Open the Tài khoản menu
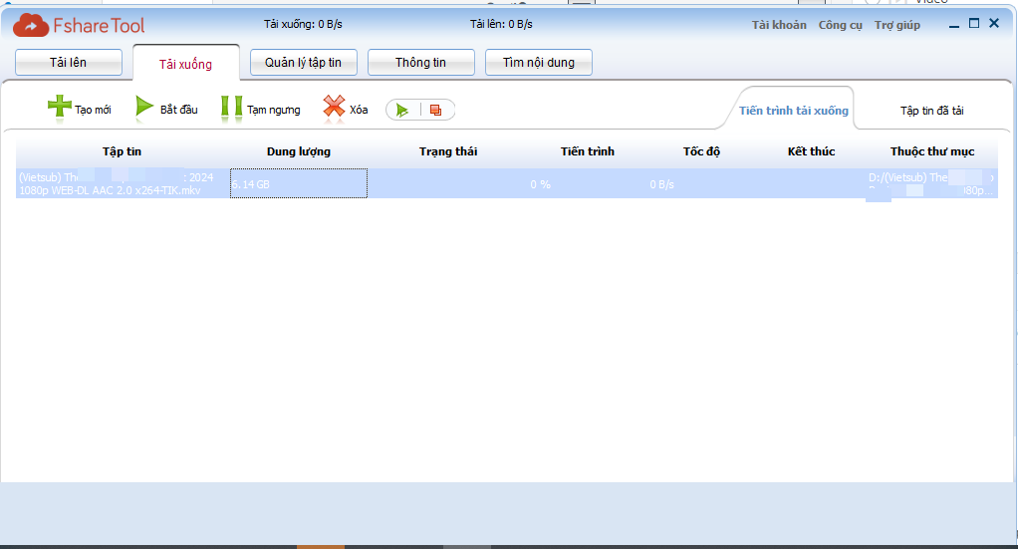1018x549 pixels. pos(779,25)
